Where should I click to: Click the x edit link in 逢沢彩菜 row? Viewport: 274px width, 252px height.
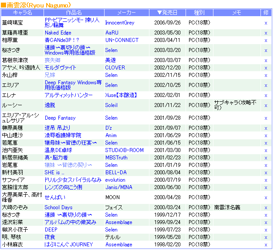(266, 223)
